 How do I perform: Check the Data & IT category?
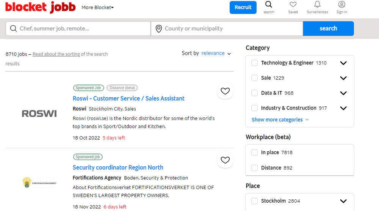point(255,93)
